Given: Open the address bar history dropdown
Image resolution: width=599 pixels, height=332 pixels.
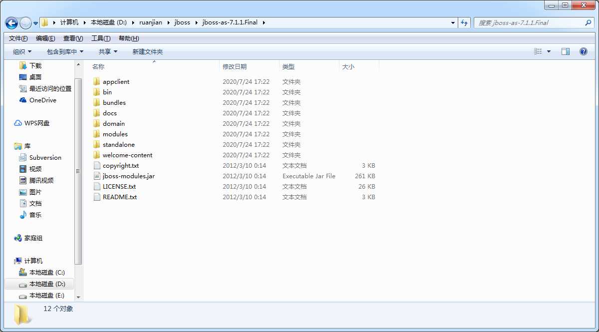Looking at the screenshot, I should click(453, 22).
